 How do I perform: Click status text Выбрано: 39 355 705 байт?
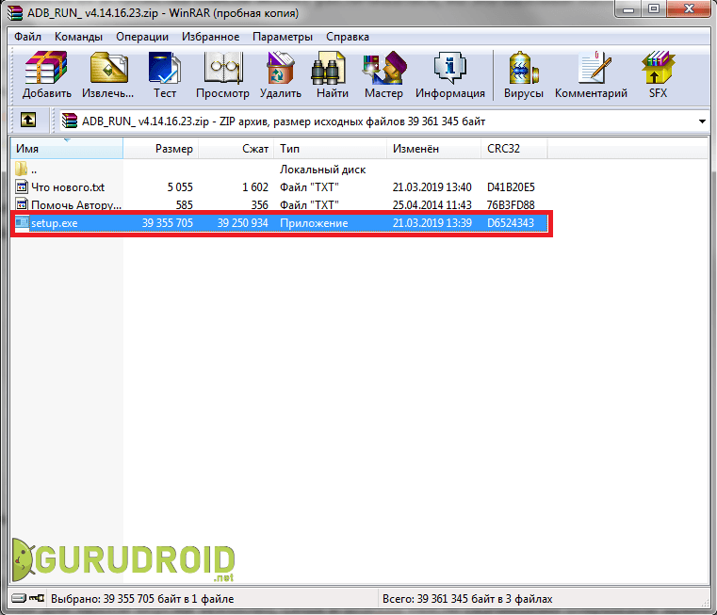click(142, 599)
